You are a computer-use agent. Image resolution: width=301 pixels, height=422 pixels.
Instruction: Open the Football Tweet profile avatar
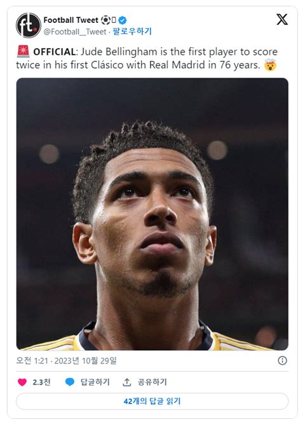[x=28, y=25]
